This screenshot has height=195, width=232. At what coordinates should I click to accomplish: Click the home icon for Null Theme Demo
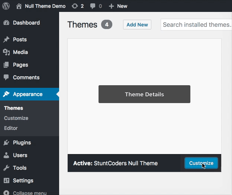tap(19, 6)
